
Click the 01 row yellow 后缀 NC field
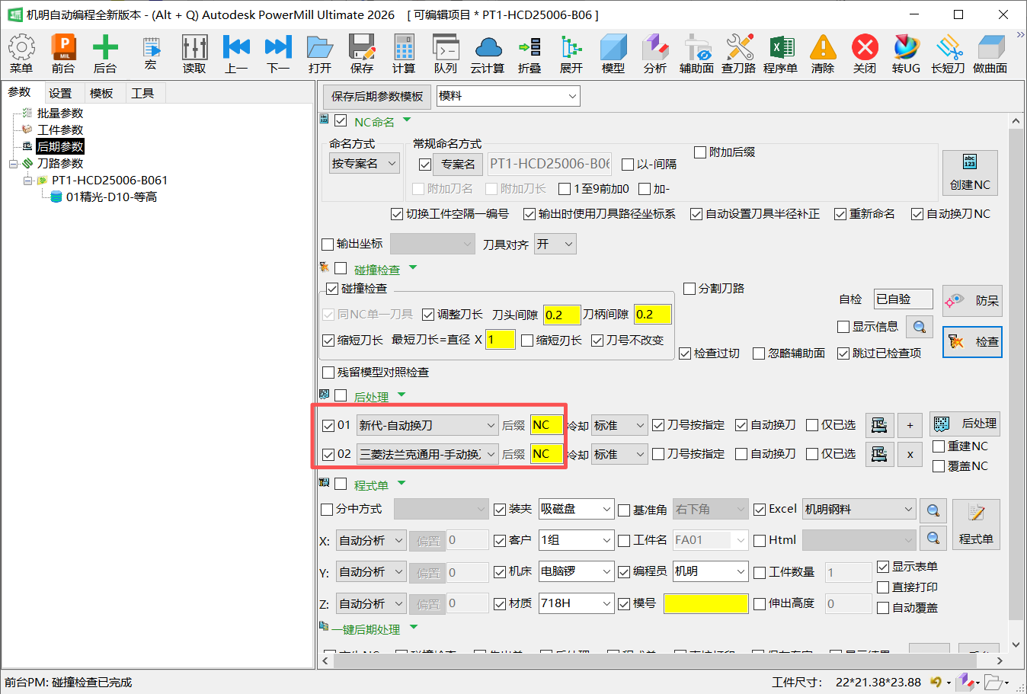pyautogui.click(x=546, y=425)
